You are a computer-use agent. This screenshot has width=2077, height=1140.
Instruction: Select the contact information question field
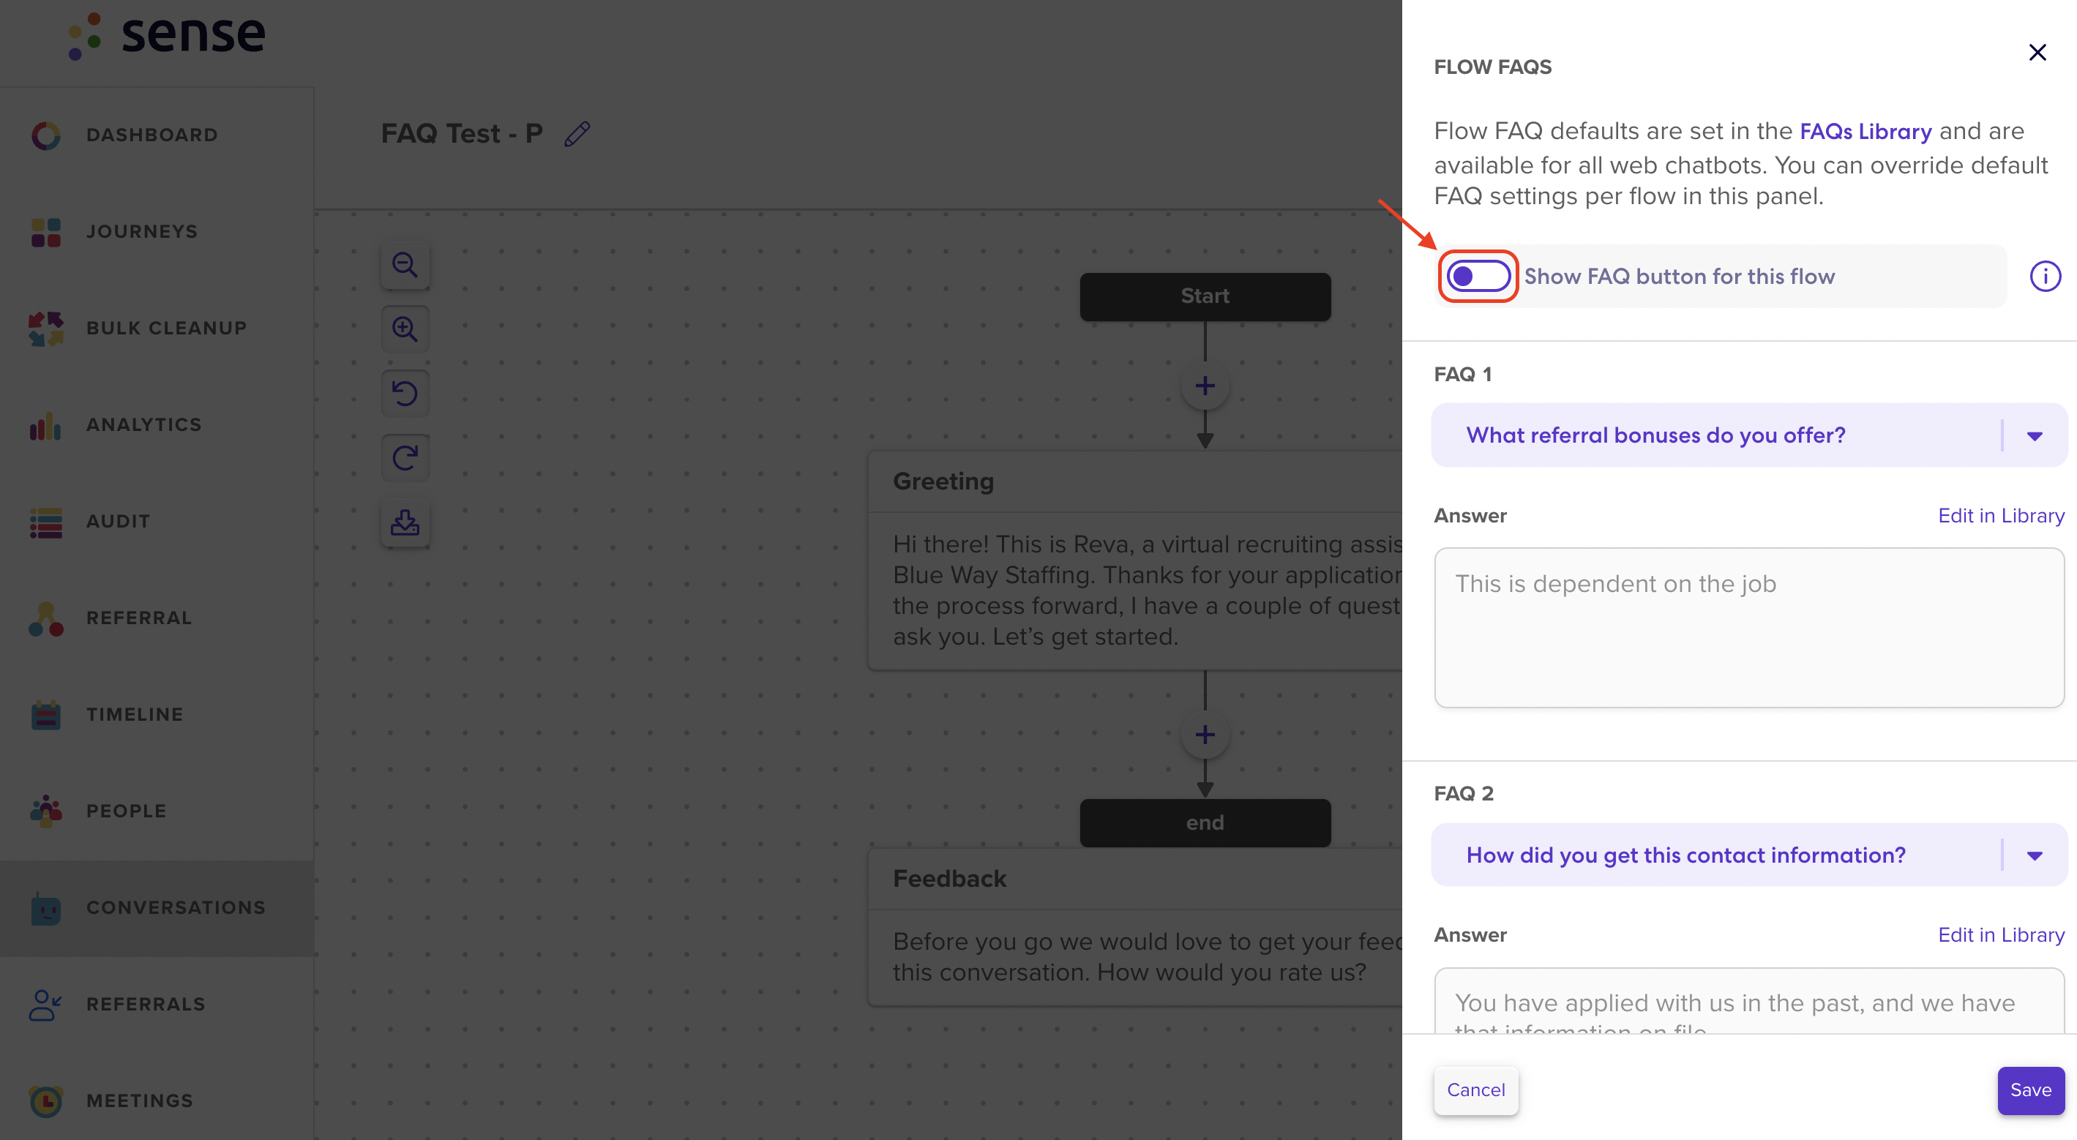[1749, 855]
